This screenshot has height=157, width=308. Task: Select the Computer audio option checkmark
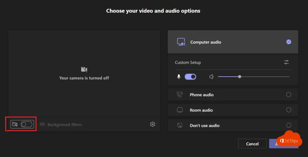click(288, 42)
